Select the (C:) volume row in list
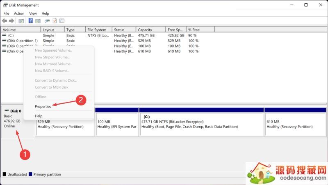Screen dimensions: 328x185 [11, 36]
